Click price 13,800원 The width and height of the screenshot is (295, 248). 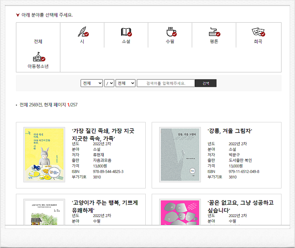[100, 166]
